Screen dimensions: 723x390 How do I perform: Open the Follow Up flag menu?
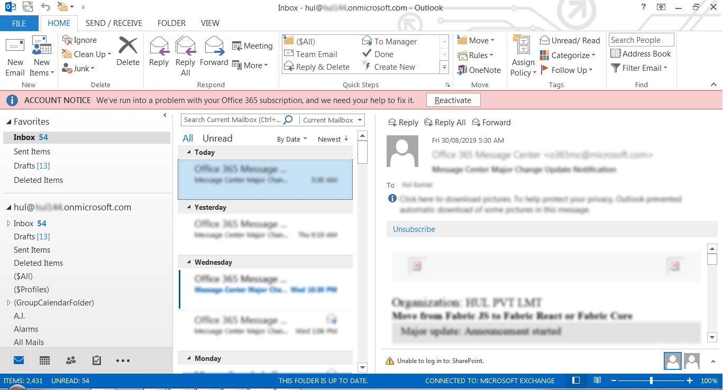click(566, 70)
